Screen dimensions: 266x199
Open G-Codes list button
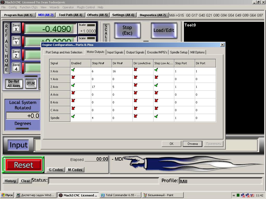[x=56, y=170]
